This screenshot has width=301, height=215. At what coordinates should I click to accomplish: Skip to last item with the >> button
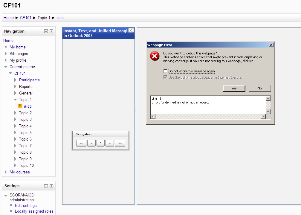click(120, 143)
